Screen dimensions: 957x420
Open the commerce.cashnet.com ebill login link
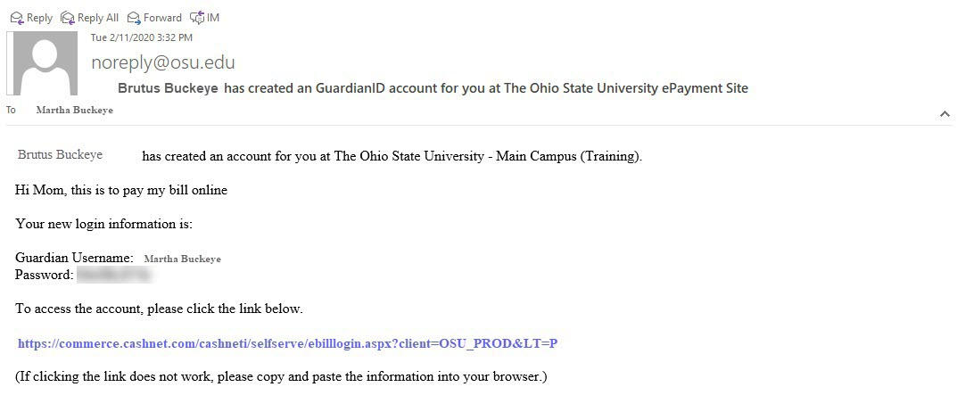287,343
